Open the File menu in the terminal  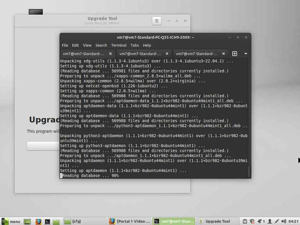(65, 45)
